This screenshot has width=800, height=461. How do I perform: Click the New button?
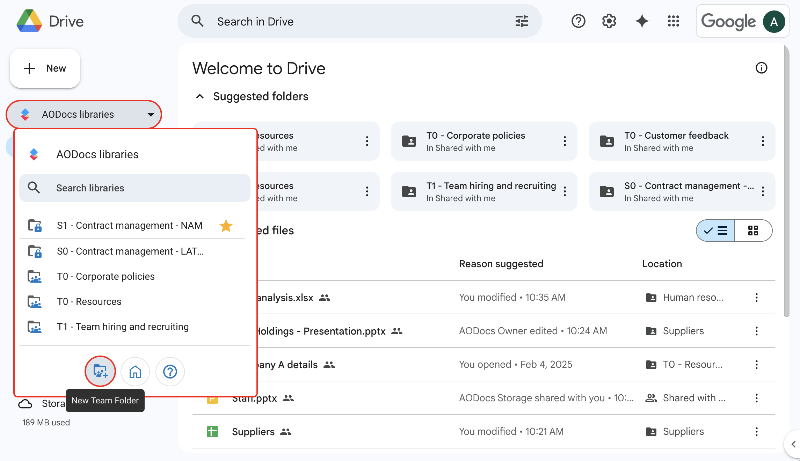point(45,68)
